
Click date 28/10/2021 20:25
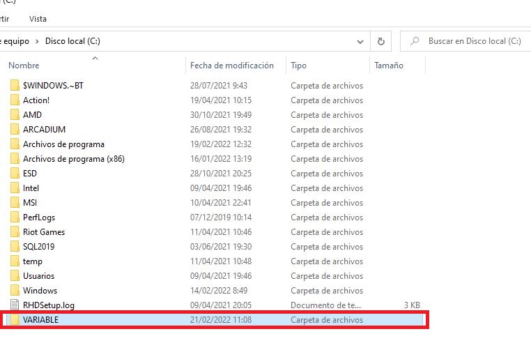(x=220, y=173)
